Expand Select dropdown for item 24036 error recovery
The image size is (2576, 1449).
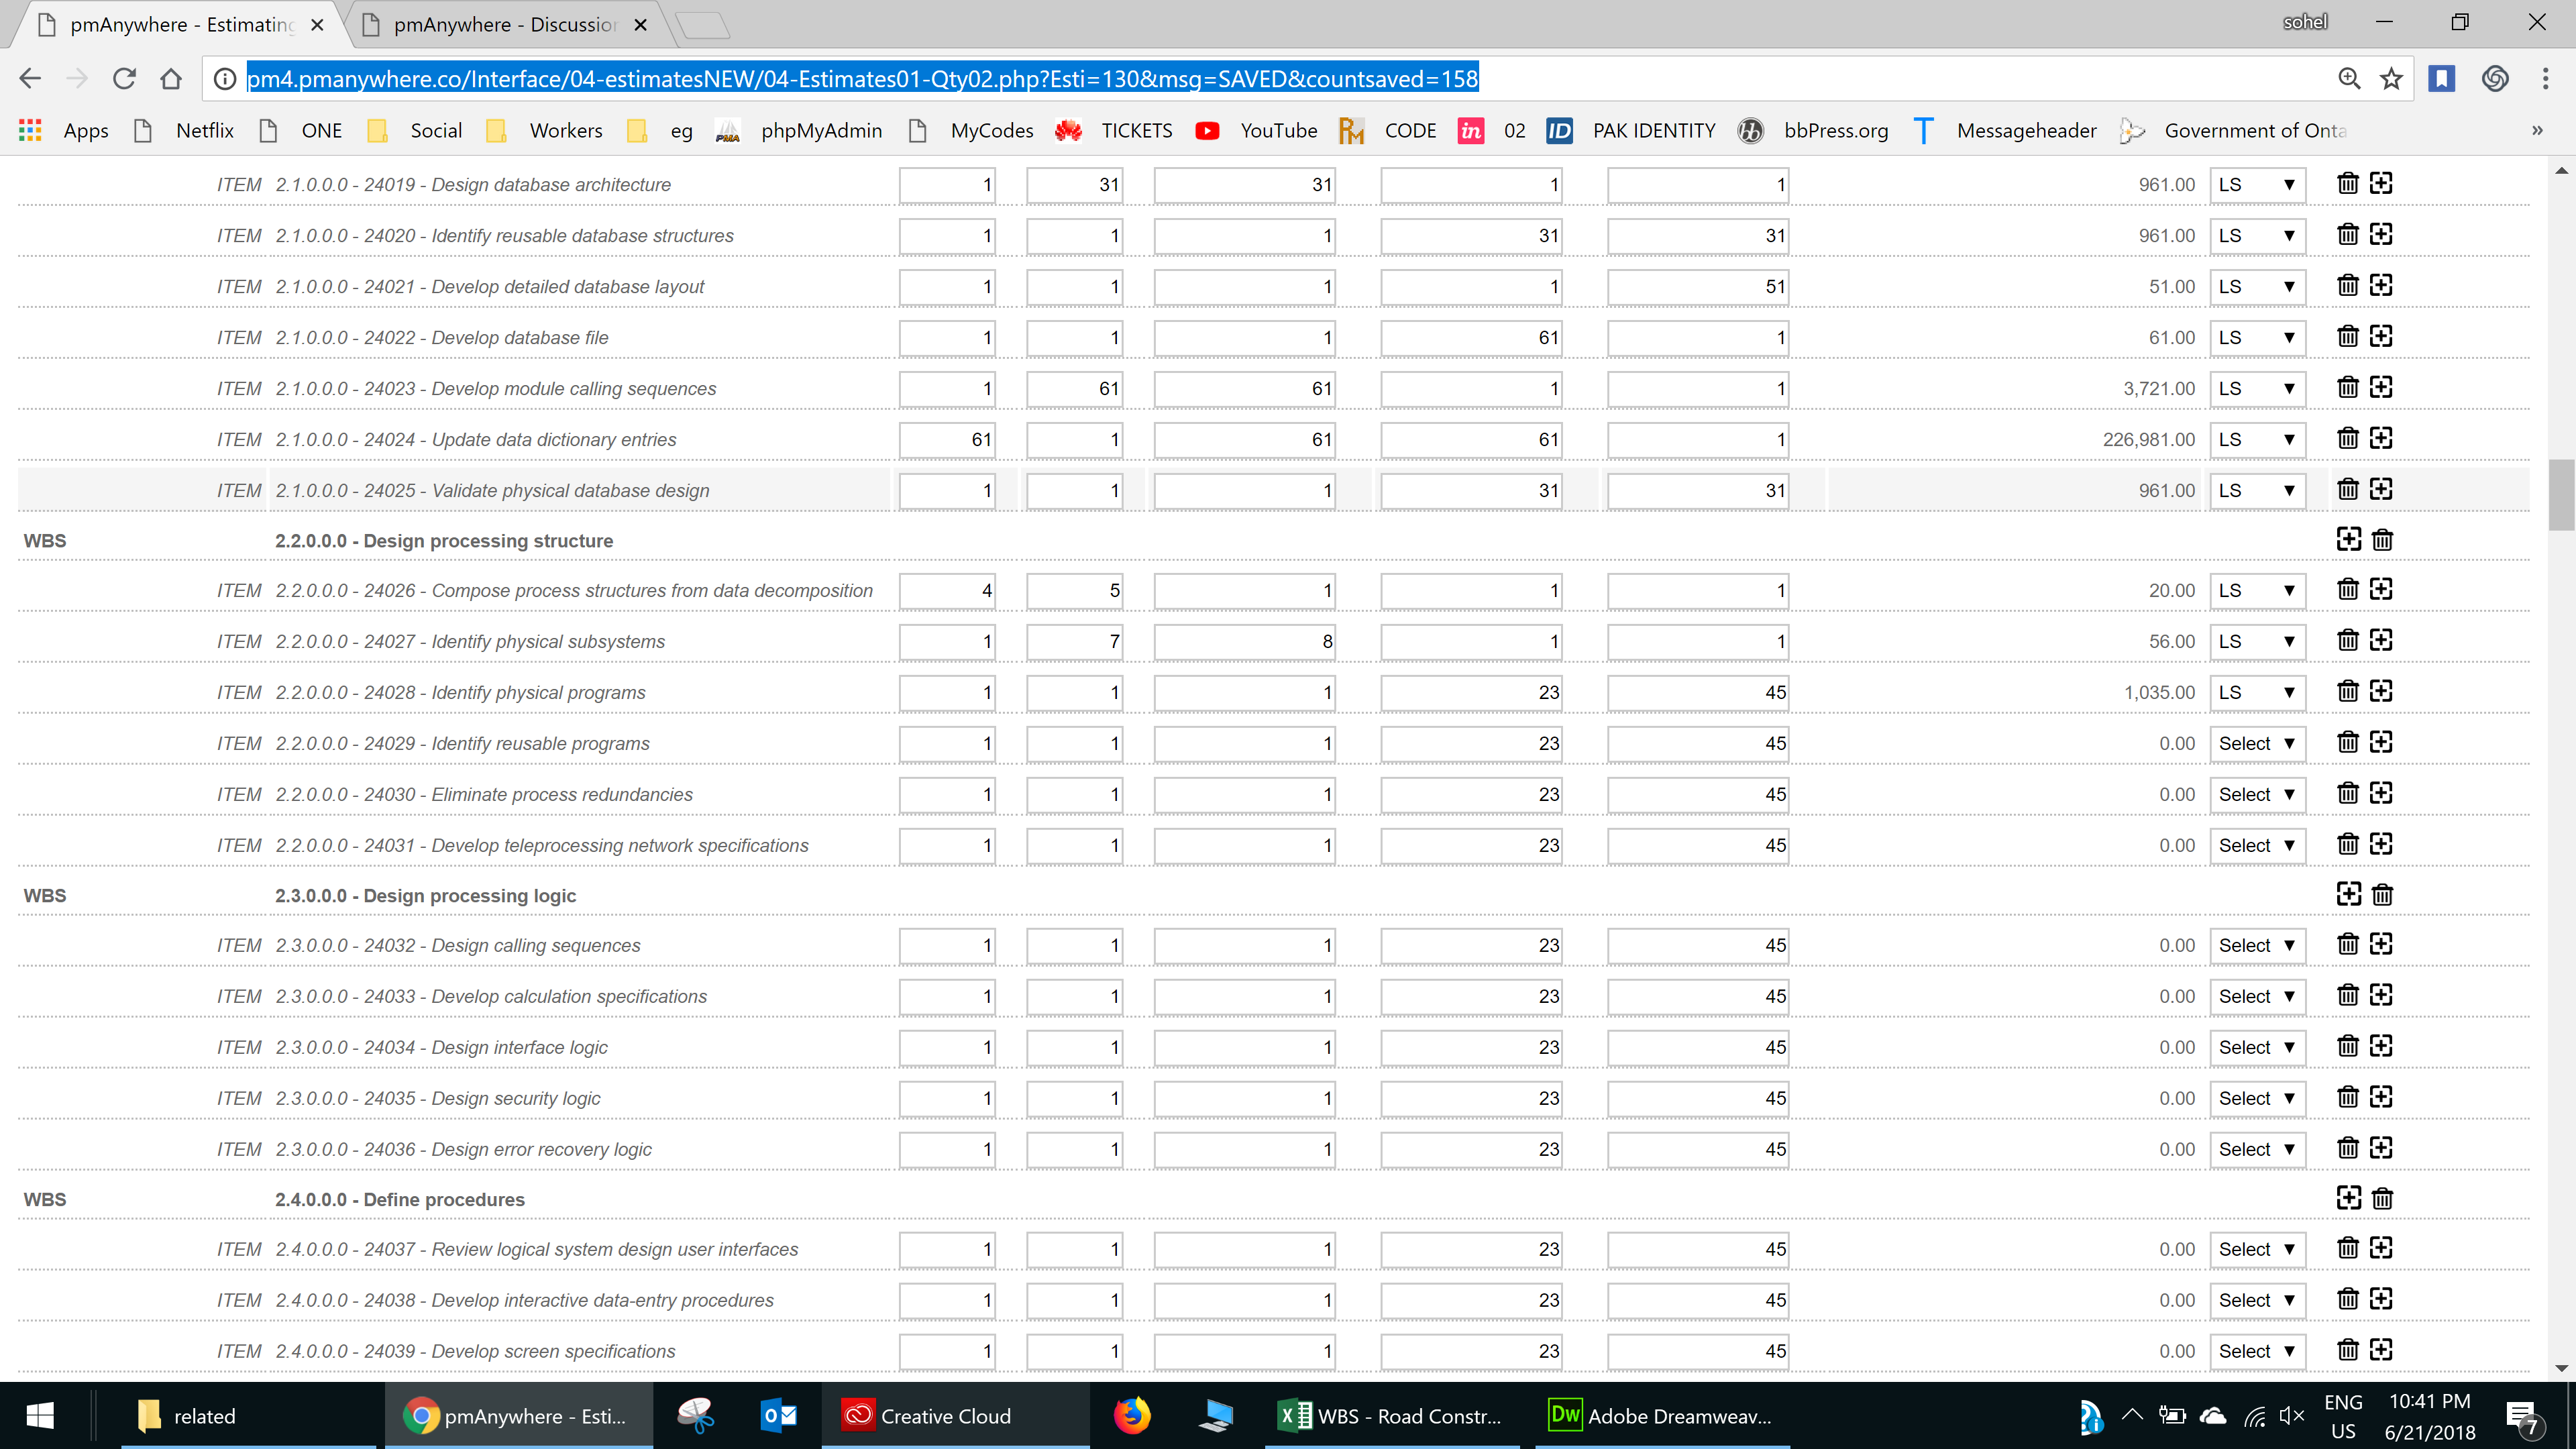point(2256,1150)
